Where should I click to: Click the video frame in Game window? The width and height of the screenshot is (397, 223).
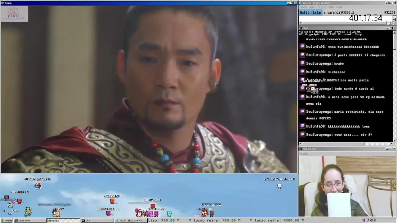149,89
